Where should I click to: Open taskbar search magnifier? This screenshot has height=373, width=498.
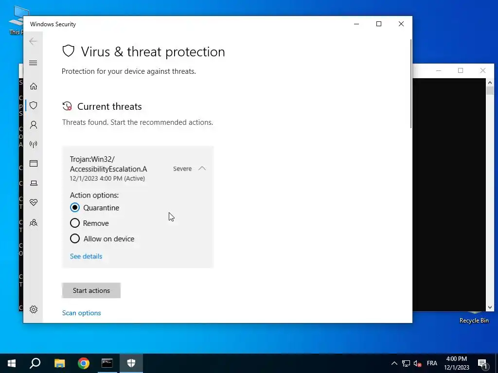tap(35, 363)
